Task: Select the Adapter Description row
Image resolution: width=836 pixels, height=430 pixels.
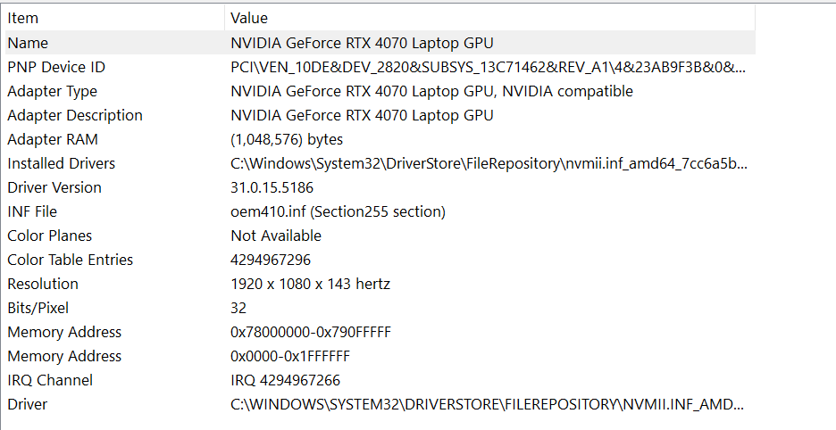Action: 380,115
